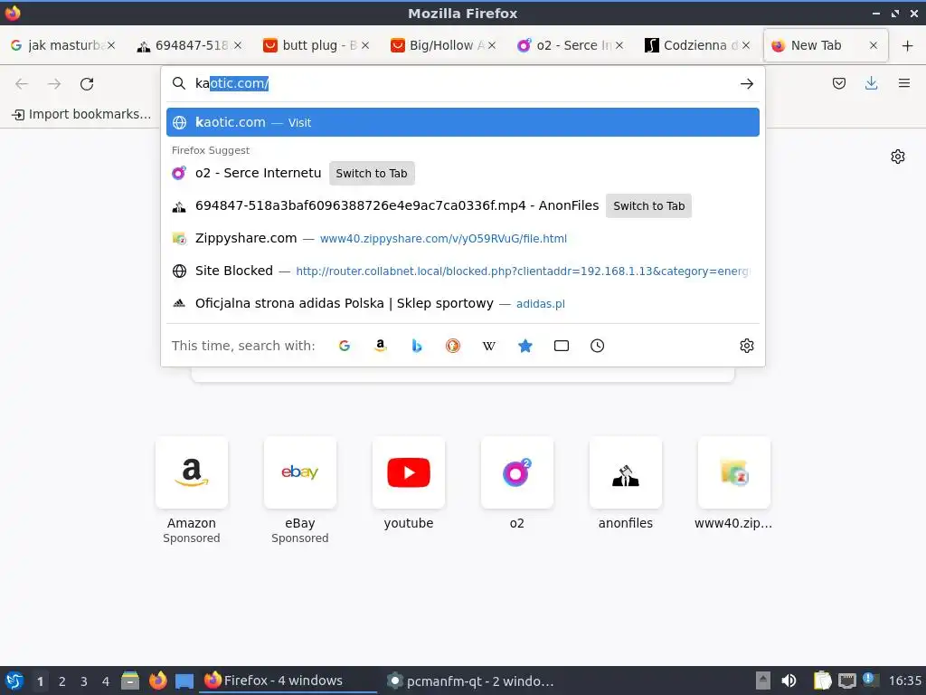Image resolution: width=926 pixels, height=695 pixels.
Task: Open the adidas Polska suggestion
Action: click(x=462, y=303)
